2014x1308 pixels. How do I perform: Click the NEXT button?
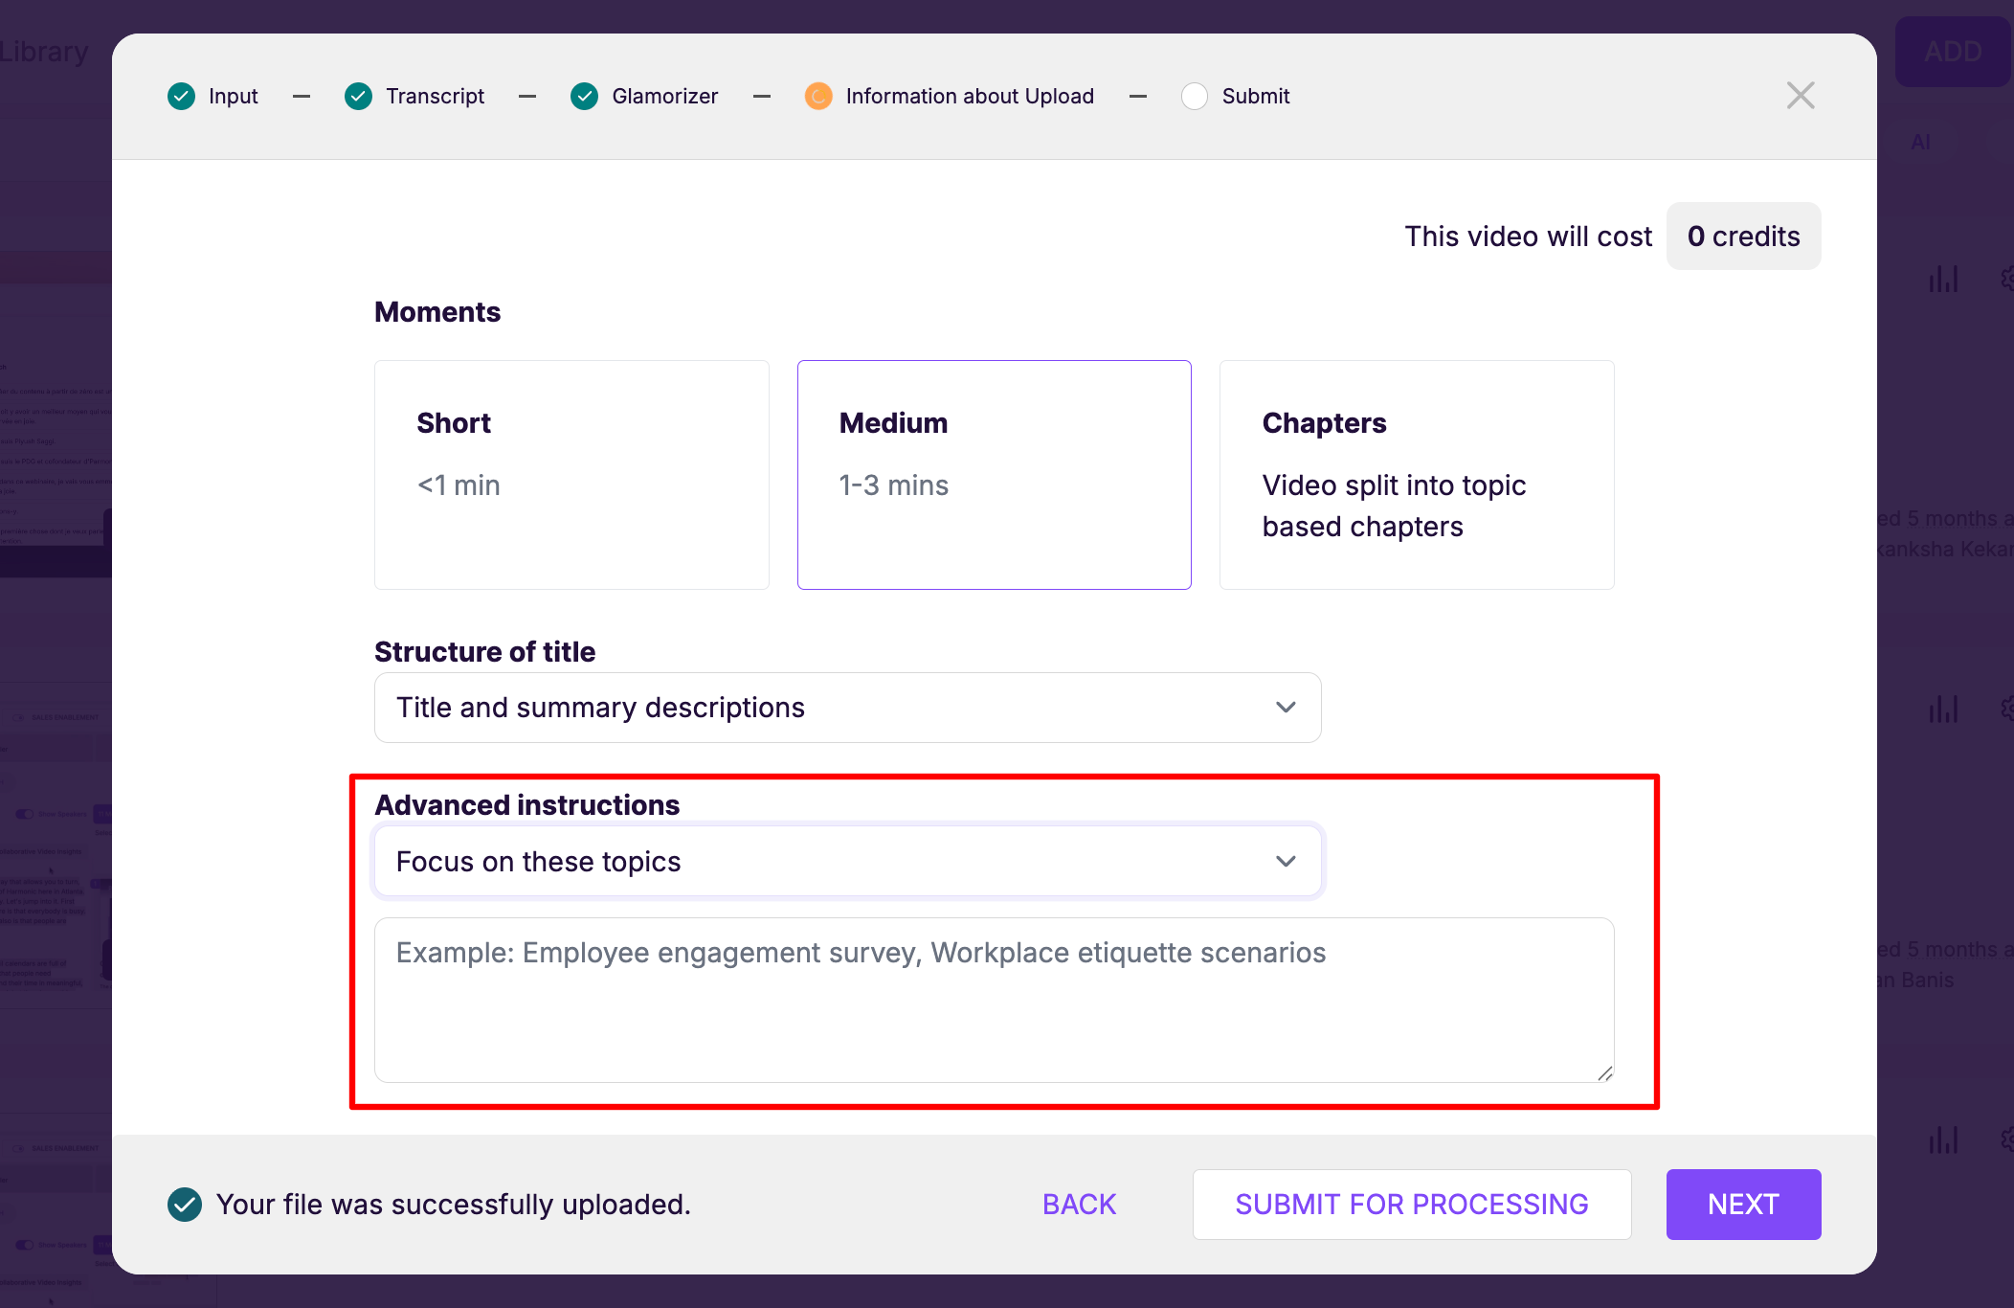click(x=1743, y=1205)
